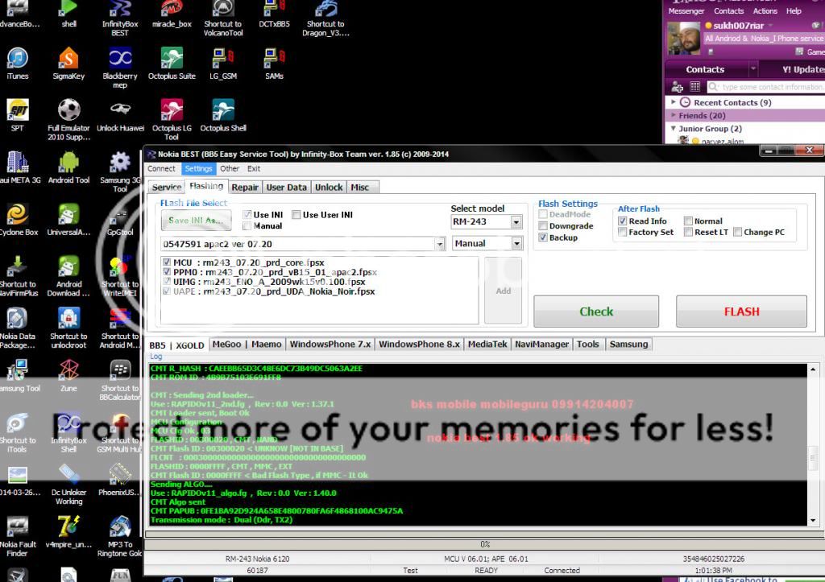Launch Cyclone Box desktop icon
Viewport: 825px width, 582px height.
pyautogui.click(x=18, y=219)
